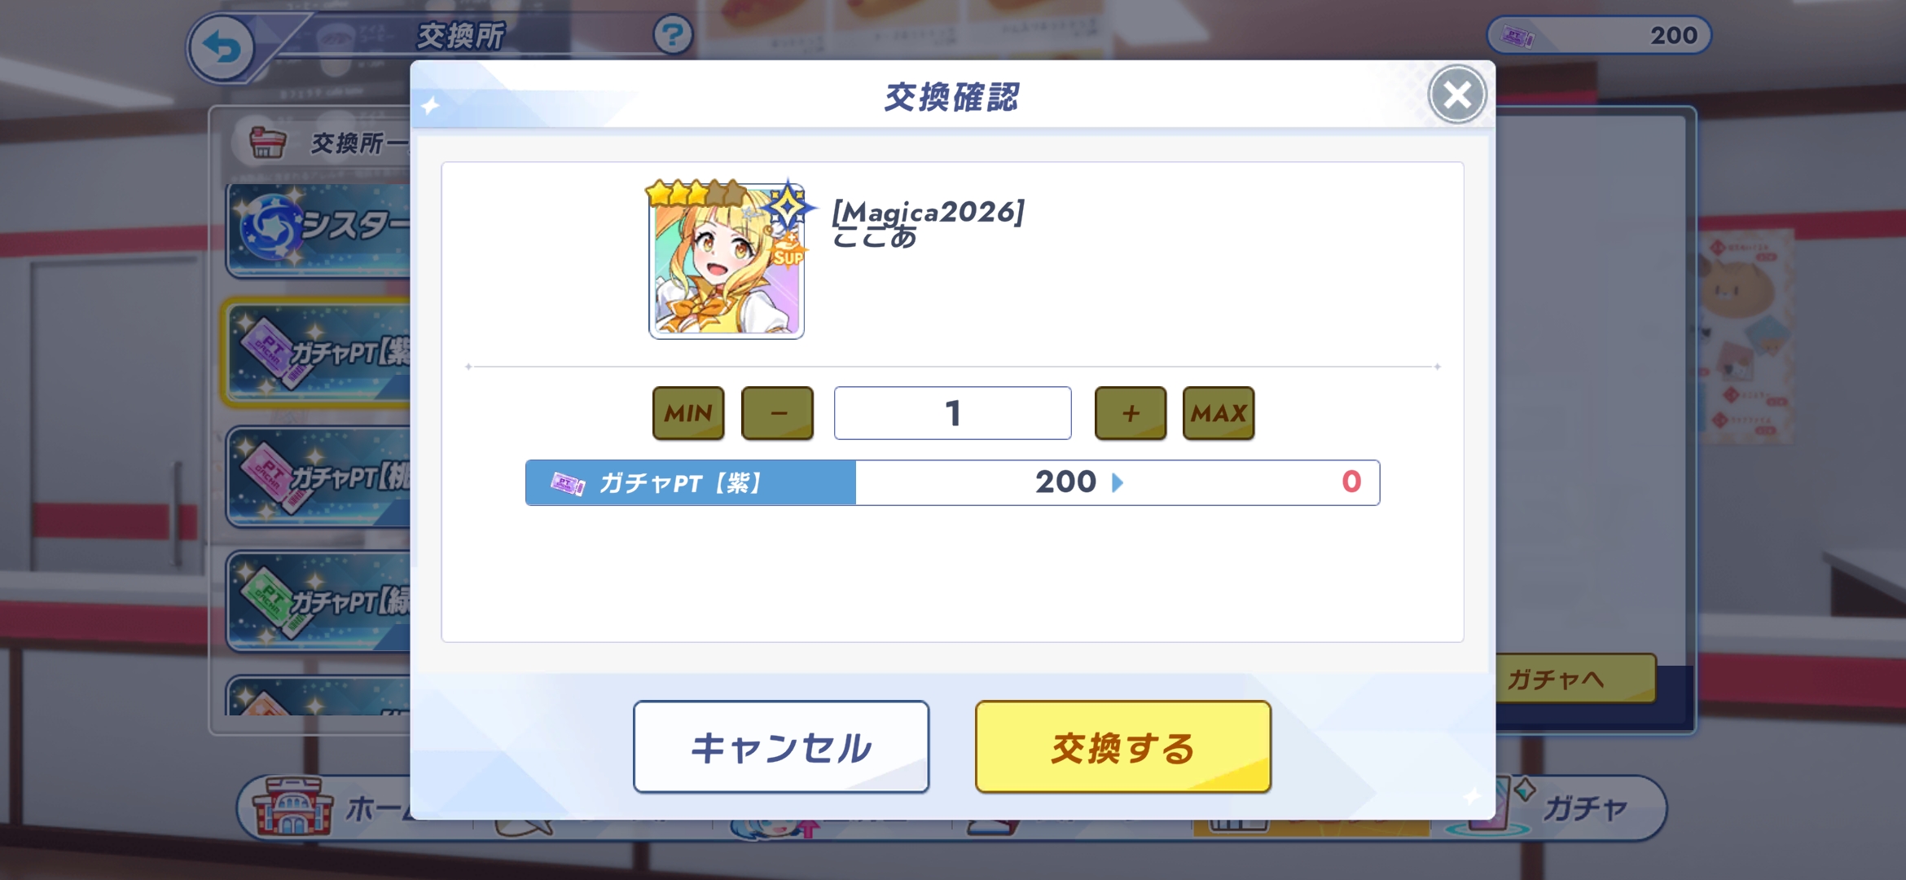Increase quantity with plus button

click(1131, 413)
